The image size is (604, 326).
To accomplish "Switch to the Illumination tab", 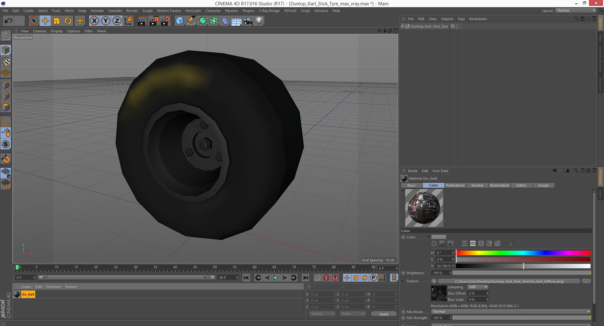I will click(499, 185).
